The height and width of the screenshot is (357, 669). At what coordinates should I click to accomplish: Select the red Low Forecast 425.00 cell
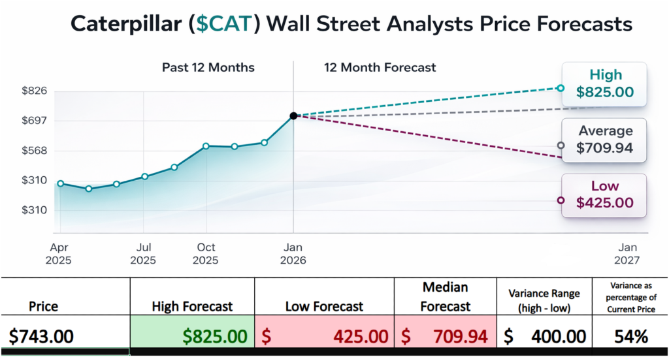click(324, 336)
